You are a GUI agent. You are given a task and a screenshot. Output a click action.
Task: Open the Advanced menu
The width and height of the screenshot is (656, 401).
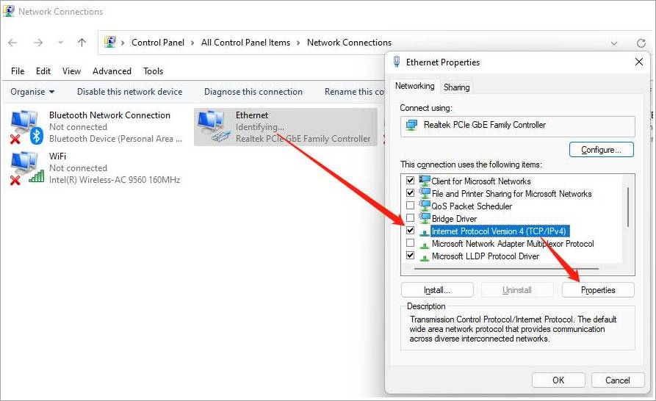coord(112,71)
